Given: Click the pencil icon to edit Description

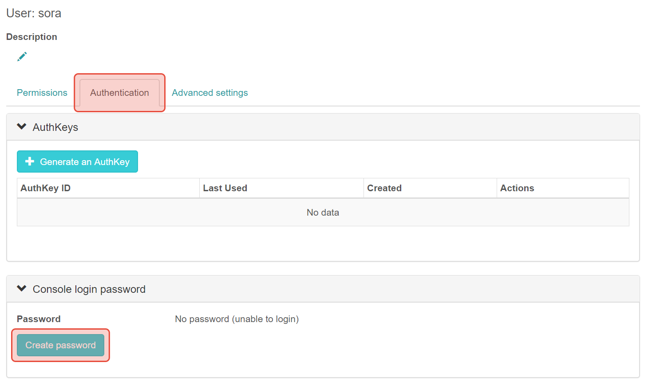Looking at the screenshot, I should click(21, 56).
